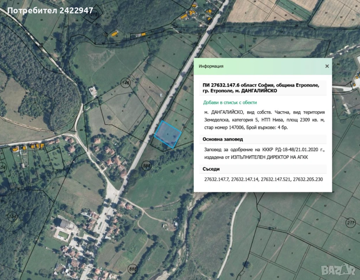The width and height of the screenshot is (360, 280).
Task: Click the circled 211 map marker
Action: [x=350, y=222]
